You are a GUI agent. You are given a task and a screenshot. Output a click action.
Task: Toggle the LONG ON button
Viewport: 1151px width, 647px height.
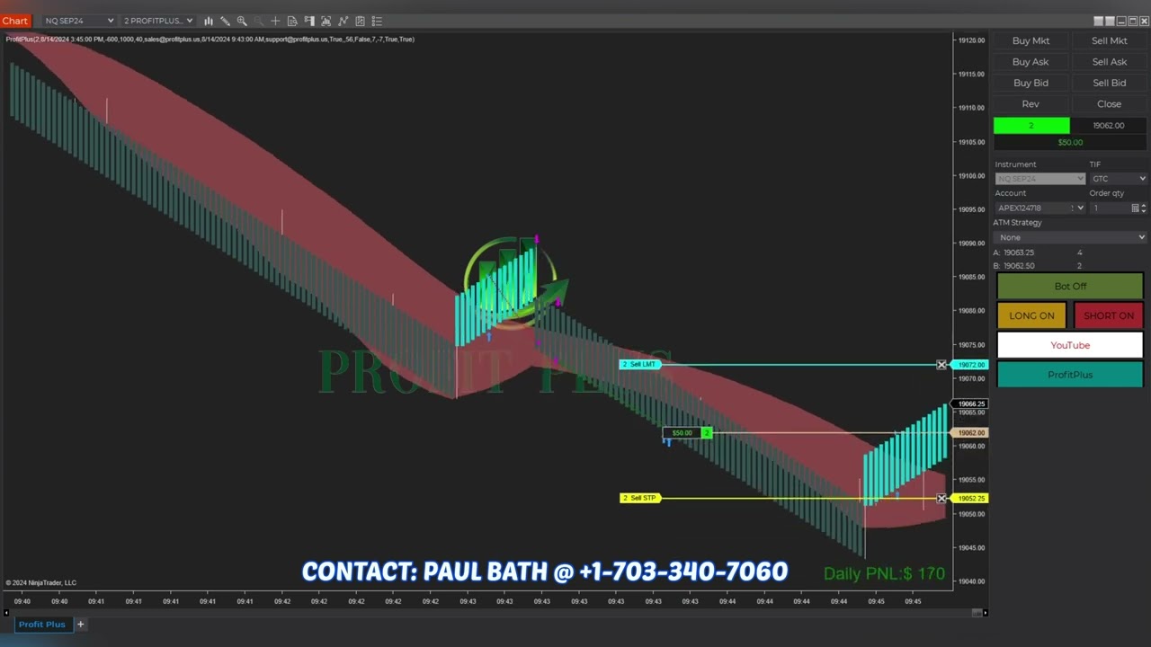pos(1031,315)
